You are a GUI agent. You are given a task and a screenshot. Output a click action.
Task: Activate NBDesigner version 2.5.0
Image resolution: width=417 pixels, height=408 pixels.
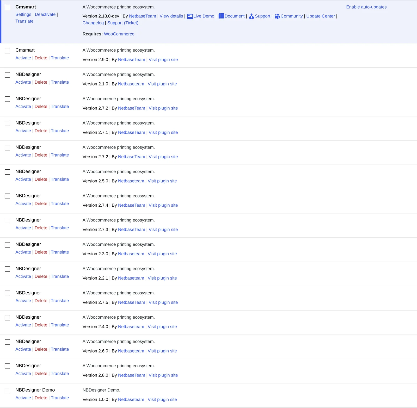pyautogui.click(x=23, y=179)
